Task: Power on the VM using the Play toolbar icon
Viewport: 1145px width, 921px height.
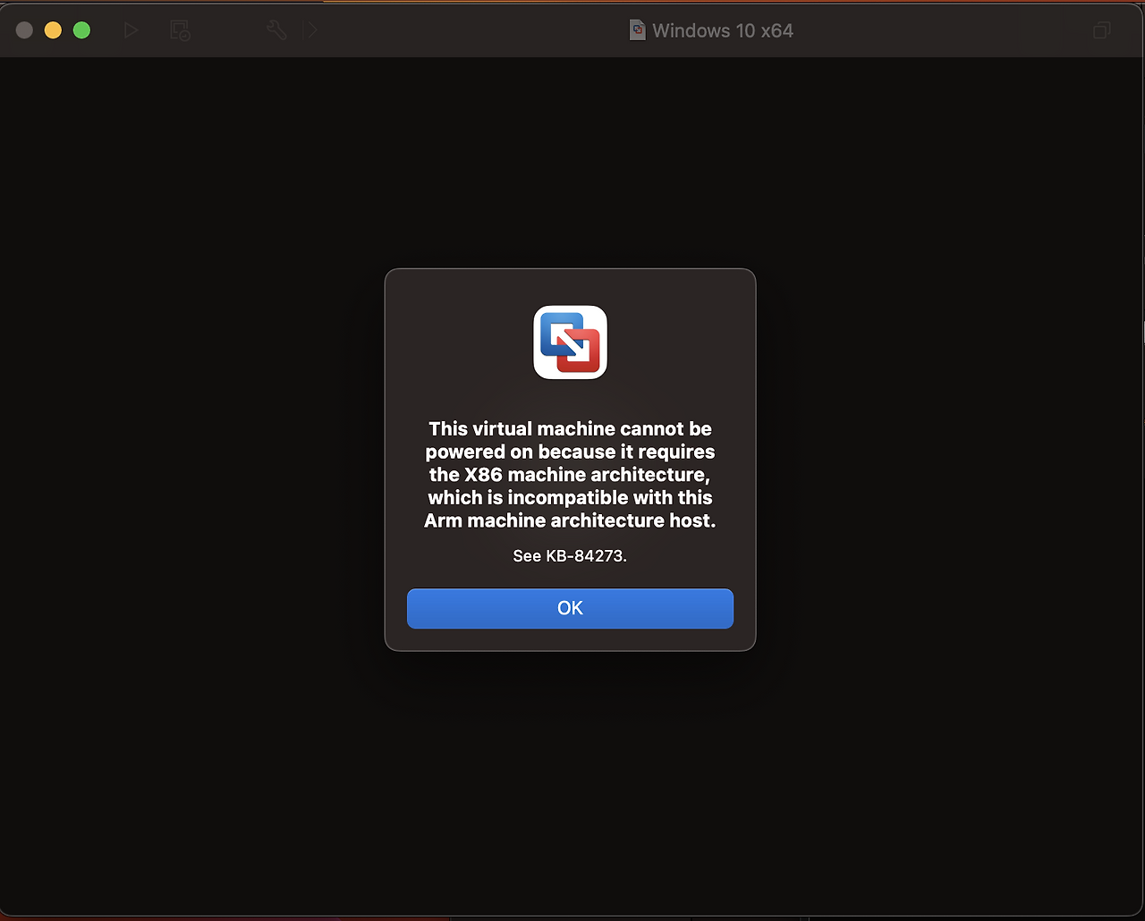Action: click(131, 30)
